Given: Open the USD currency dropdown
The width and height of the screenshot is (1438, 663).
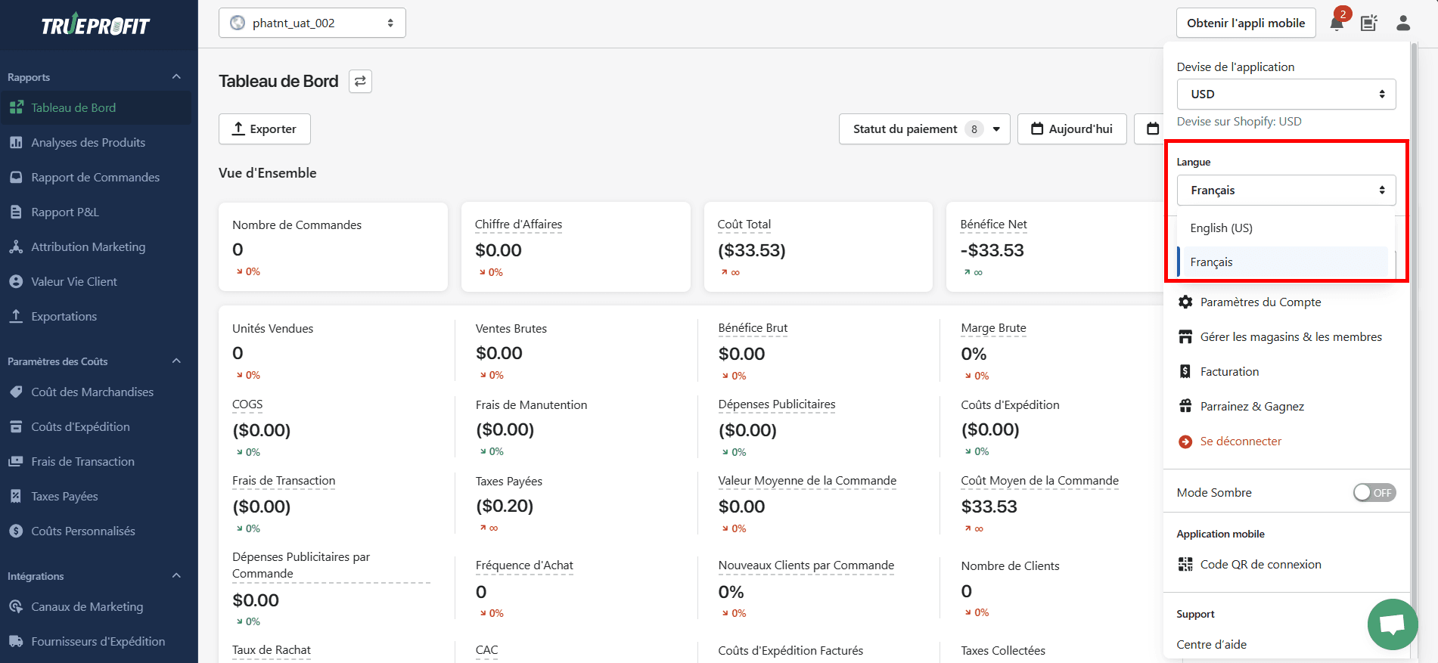Looking at the screenshot, I should click(x=1286, y=94).
